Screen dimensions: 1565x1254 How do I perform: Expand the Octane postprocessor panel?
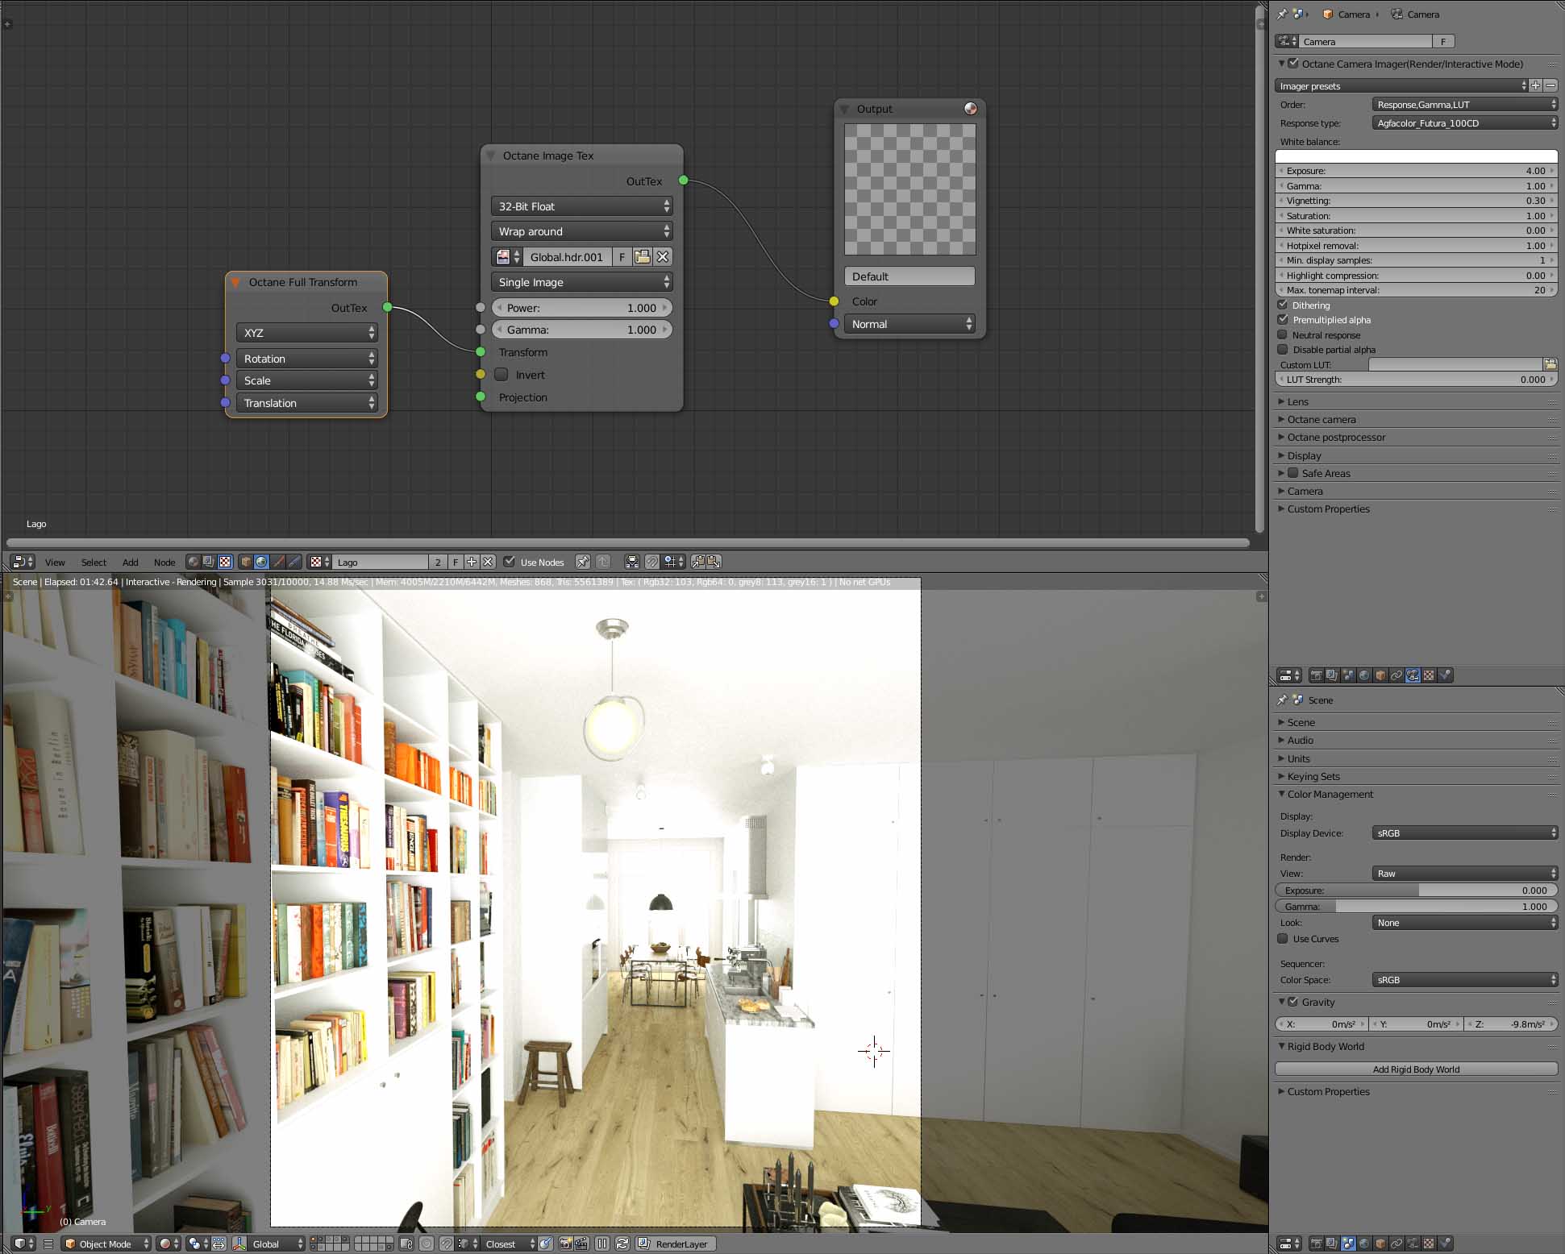(1336, 437)
